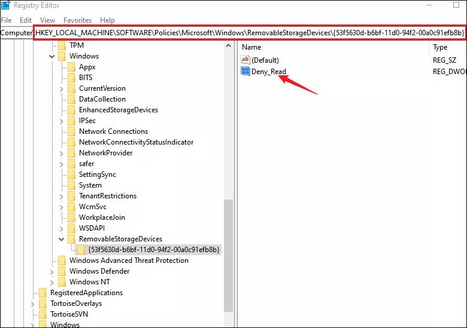Expand the IPSec key

tap(61, 121)
